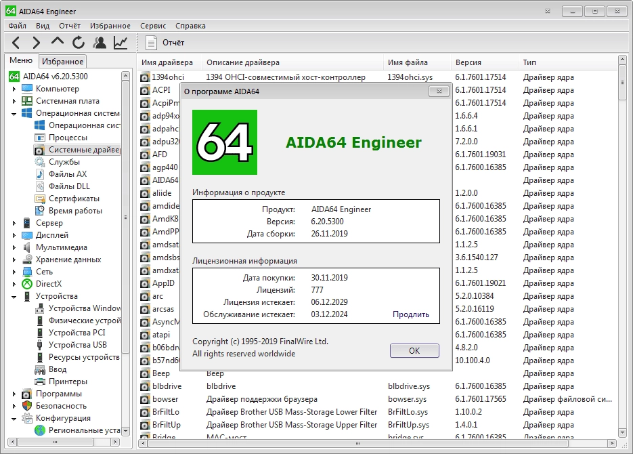Switch to the Избранное sidebar tab

(x=62, y=62)
